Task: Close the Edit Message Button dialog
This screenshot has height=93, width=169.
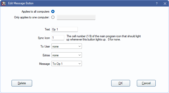Action: pyautogui.click(x=165, y=4)
